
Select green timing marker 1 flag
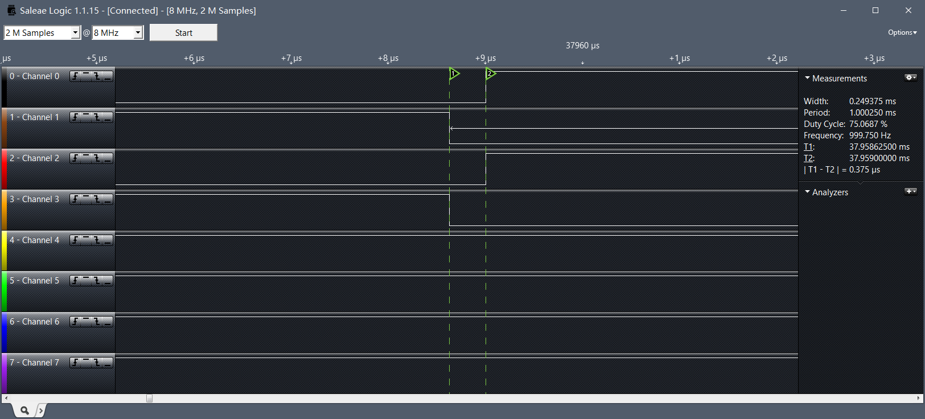click(454, 73)
